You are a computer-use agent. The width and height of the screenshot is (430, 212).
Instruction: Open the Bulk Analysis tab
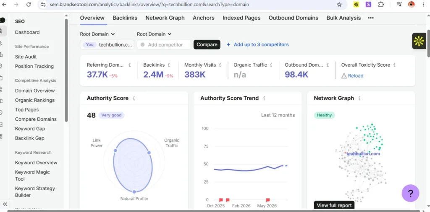tap(343, 18)
